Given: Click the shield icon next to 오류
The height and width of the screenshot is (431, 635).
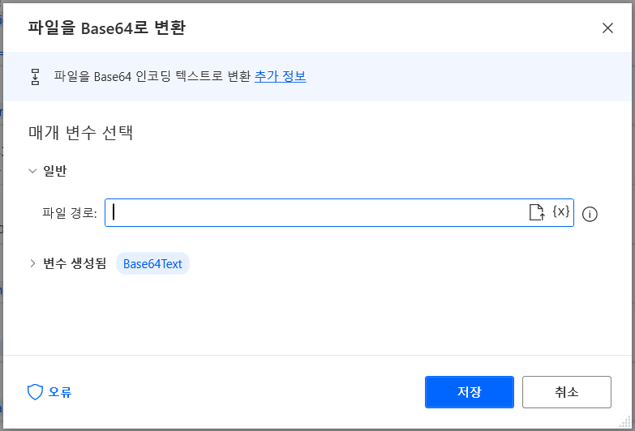Looking at the screenshot, I should 35,392.
